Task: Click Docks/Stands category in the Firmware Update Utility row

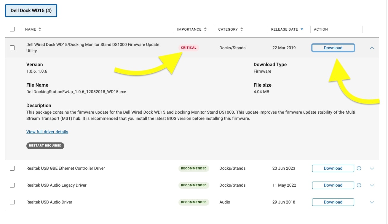Action: coord(232,48)
